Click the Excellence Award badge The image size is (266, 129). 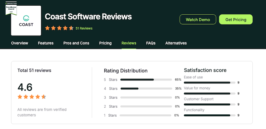pyautogui.click(x=11, y=8)
